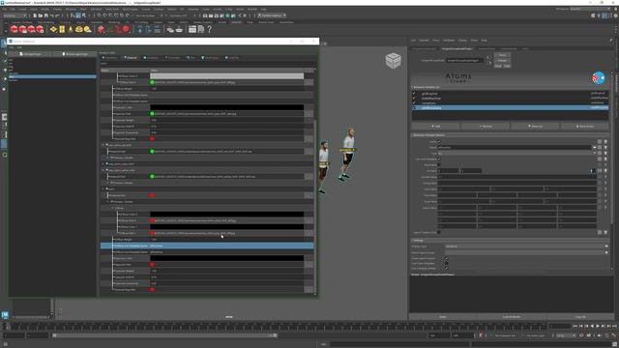Open the File menu in Maya menu bar
Viewport: 619px width, 348px height.
point(4,9)
